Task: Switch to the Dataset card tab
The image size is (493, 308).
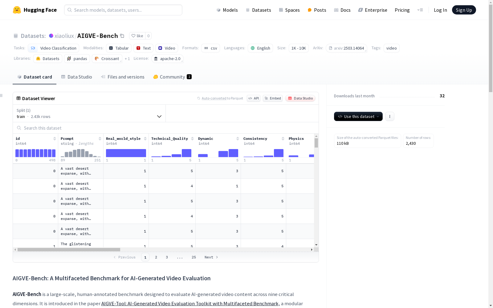Action: pyautogui.click(x=35, y=77)
